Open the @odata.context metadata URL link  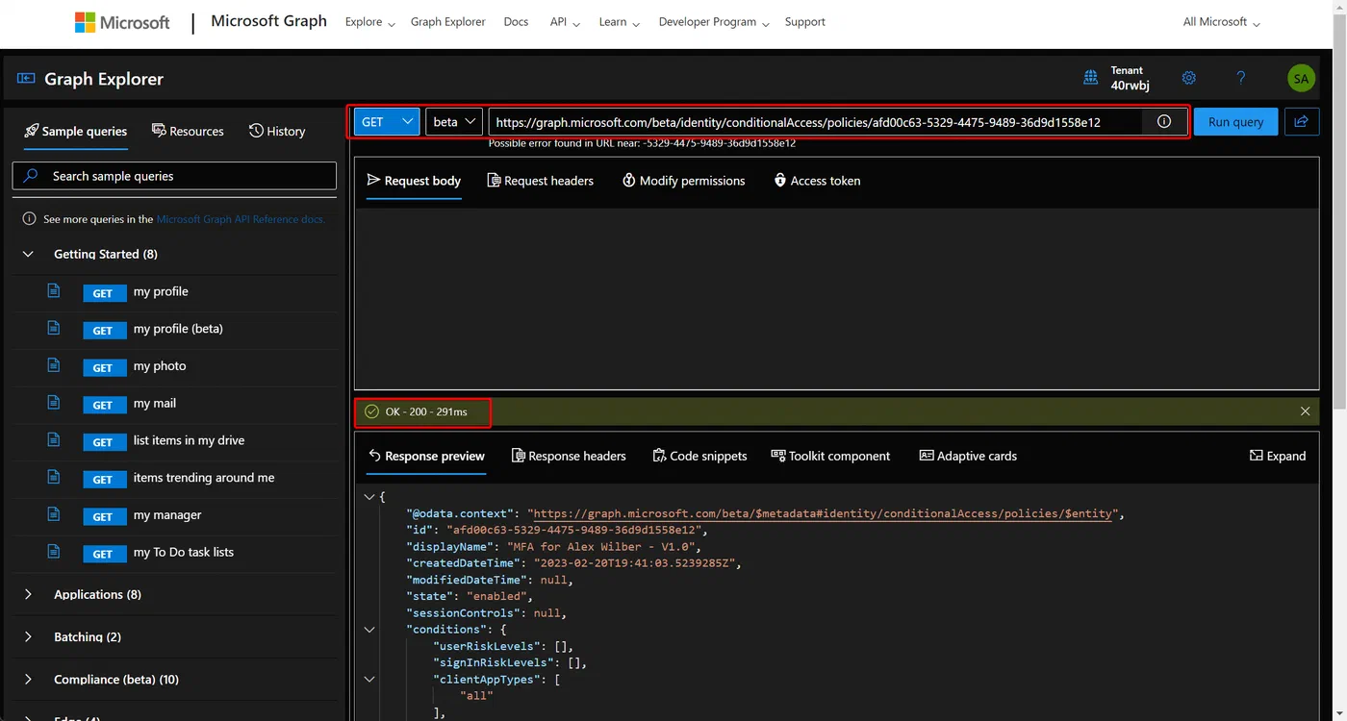[823, 514]
